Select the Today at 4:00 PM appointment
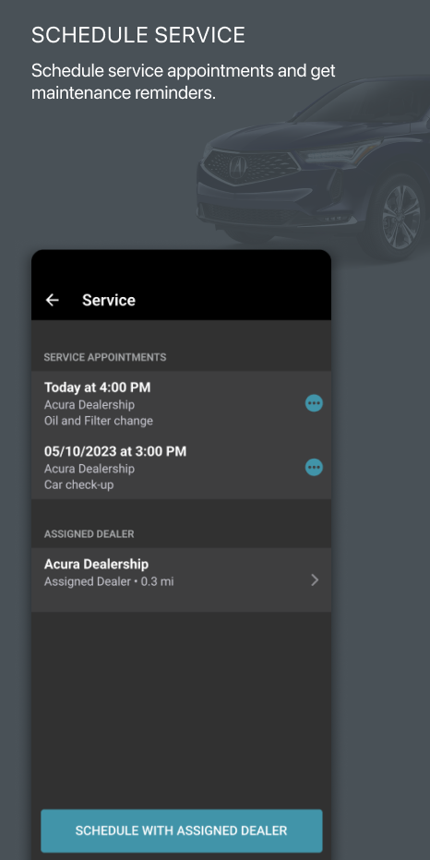The height and width of the screenshot is (860, 430). click(181, 403)
